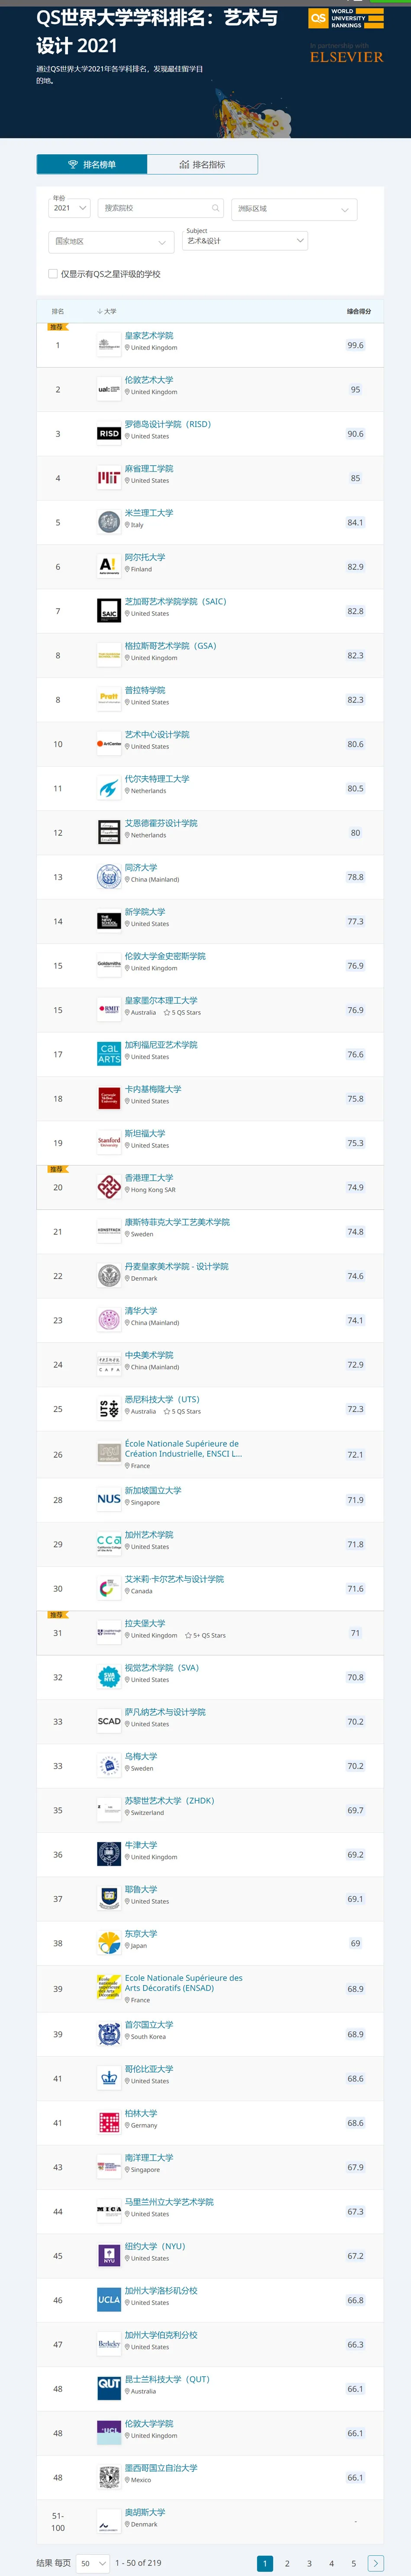Click the RISD logo icon
411x2576 pixels.
109,434
